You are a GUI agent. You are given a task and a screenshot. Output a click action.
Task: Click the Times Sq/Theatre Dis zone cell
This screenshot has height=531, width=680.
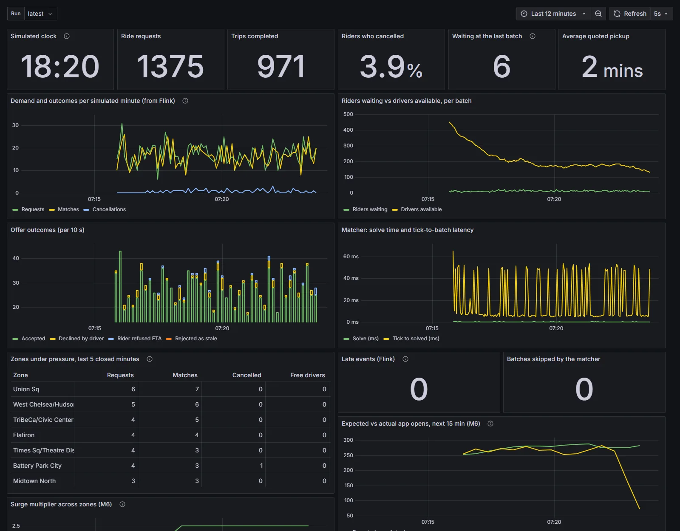[x=43, y=450]
